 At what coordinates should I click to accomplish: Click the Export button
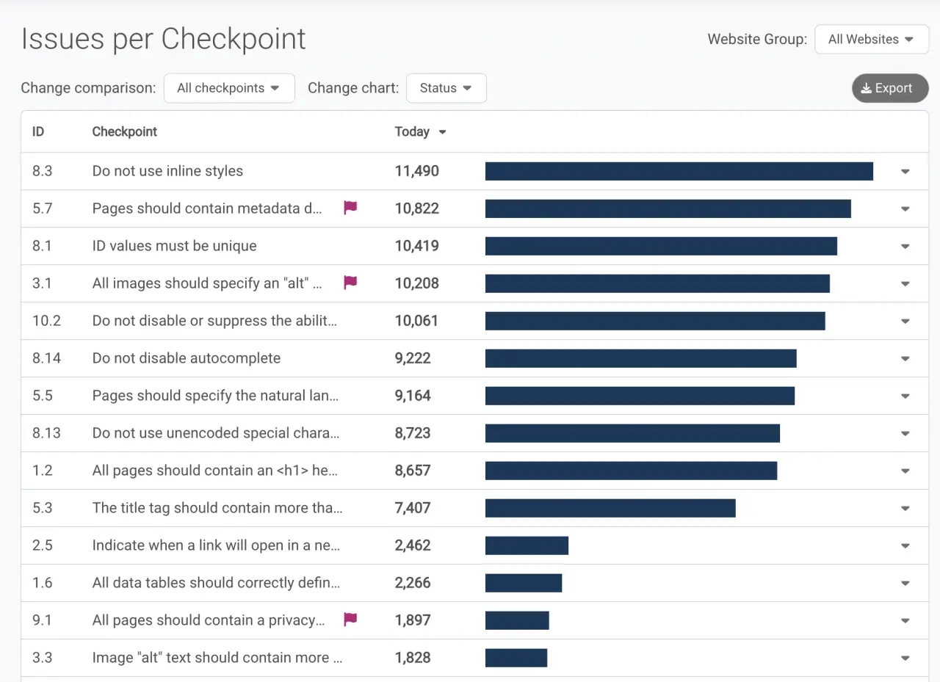[890, 88]
